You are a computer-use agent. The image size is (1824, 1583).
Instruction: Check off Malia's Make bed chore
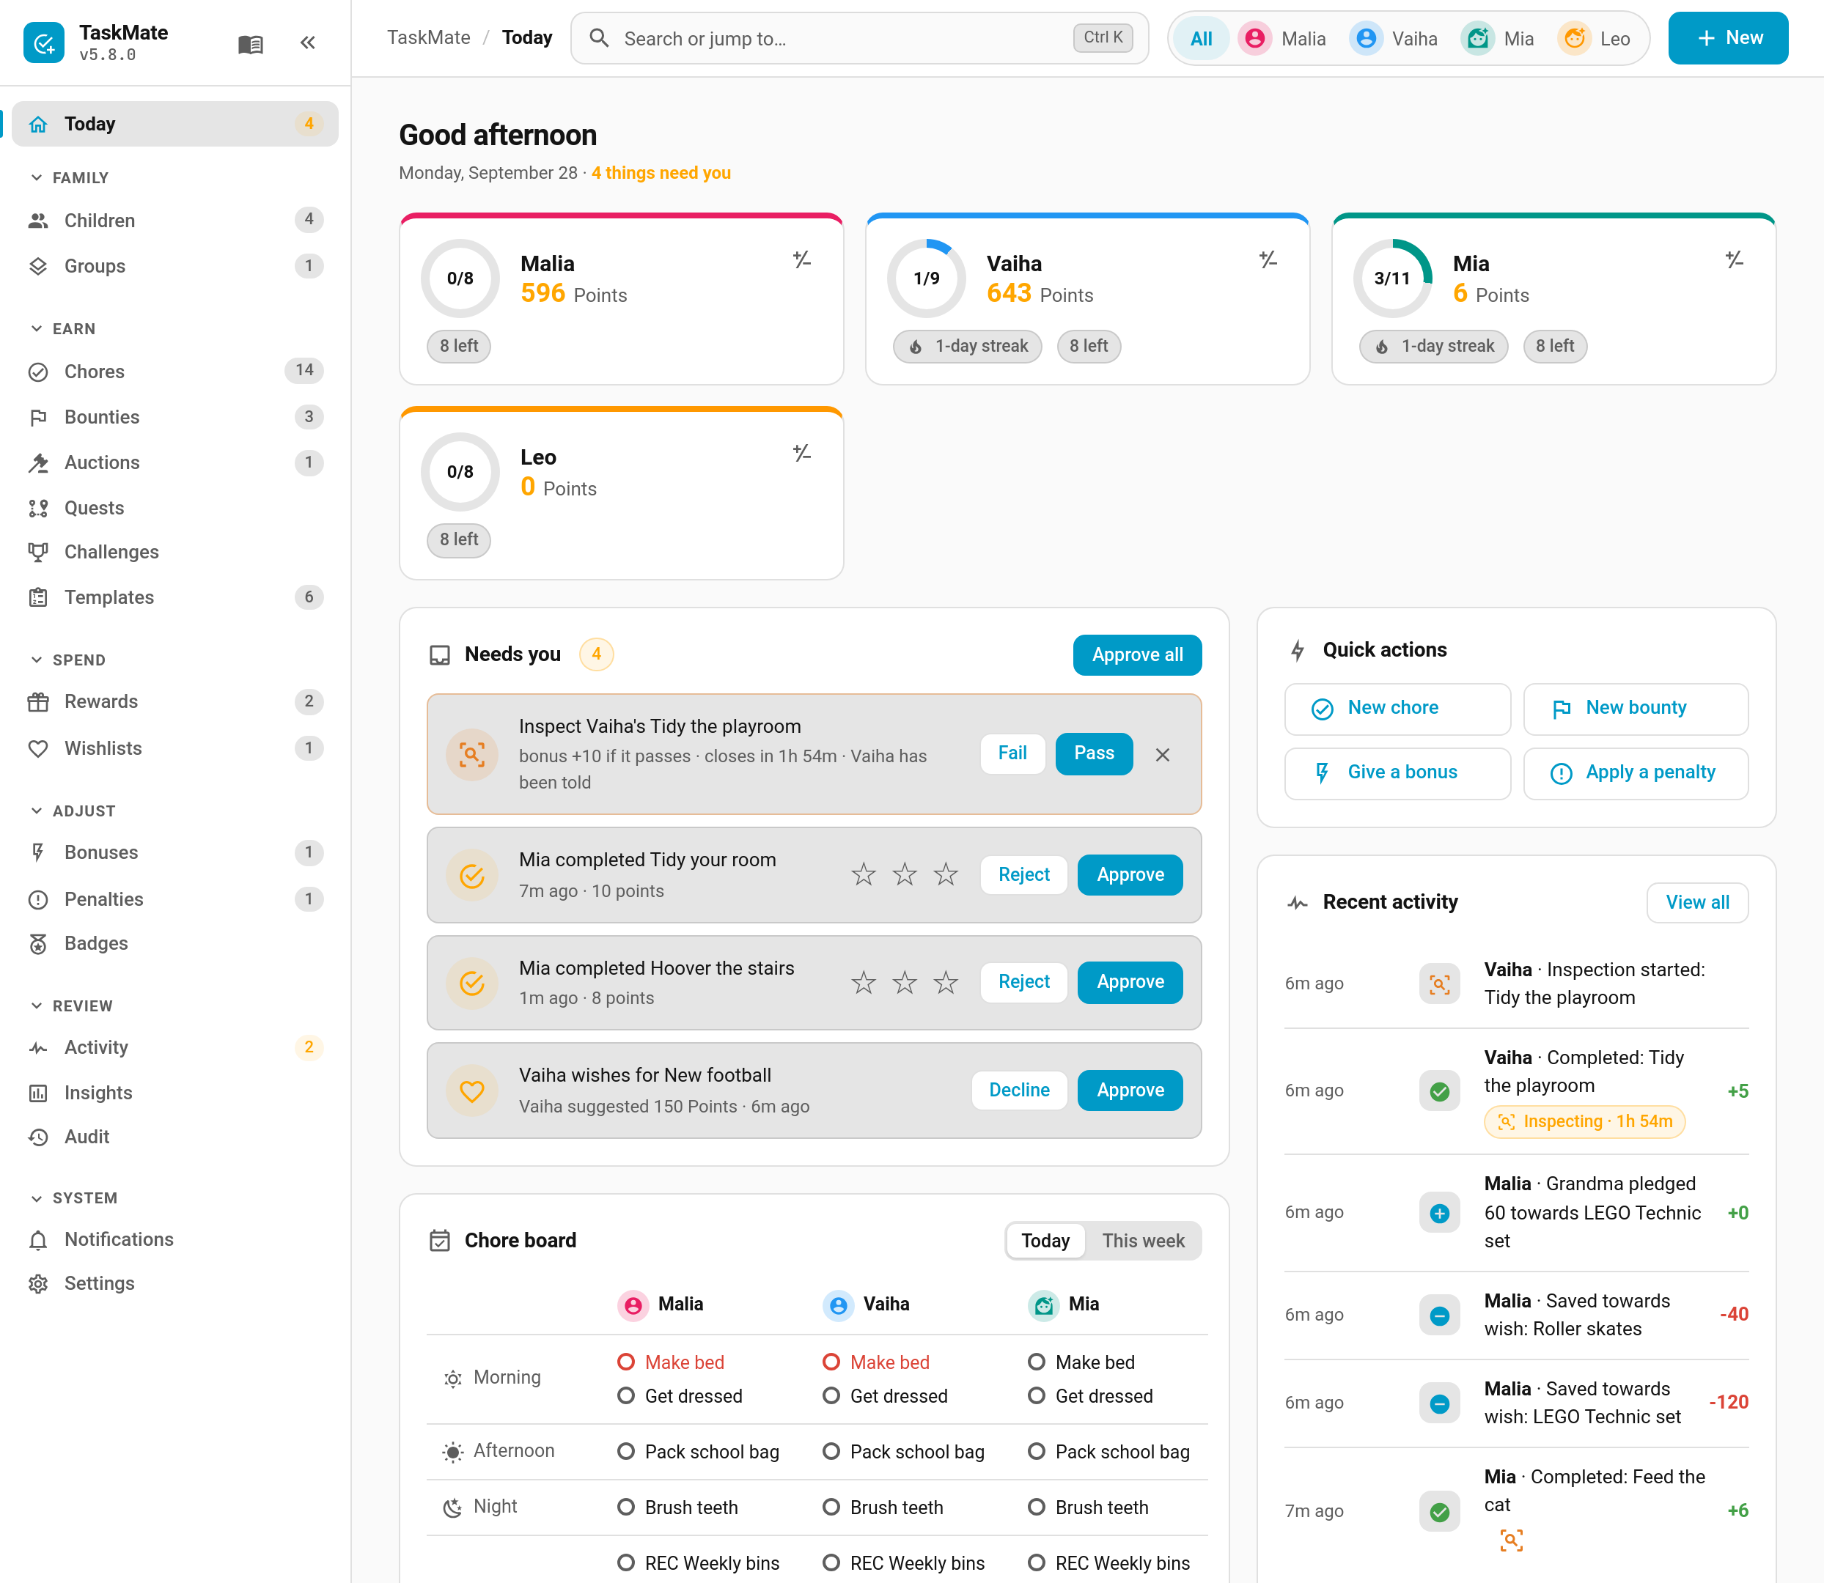[625, 1362]
